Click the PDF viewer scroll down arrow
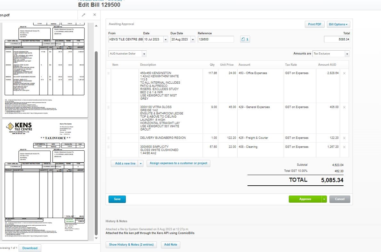The image size is (381, 252). click(96, 238)
